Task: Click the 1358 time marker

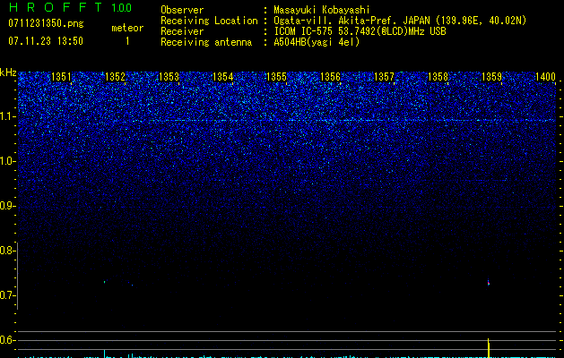Action: [x=438, y=77]
